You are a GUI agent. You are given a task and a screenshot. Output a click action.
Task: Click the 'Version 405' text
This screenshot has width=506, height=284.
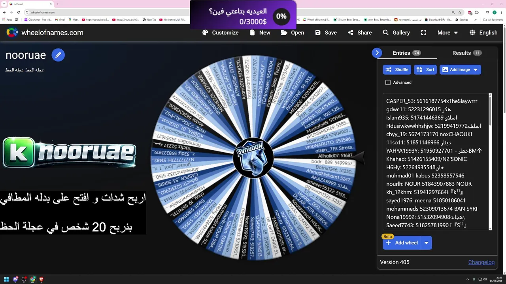tap(395, 262)
